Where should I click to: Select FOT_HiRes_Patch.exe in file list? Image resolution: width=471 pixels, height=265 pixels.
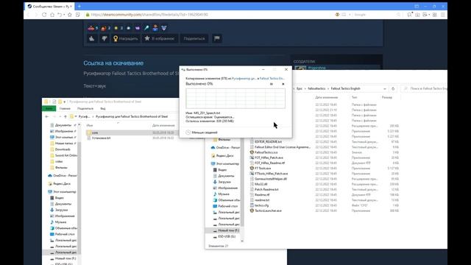266,158
